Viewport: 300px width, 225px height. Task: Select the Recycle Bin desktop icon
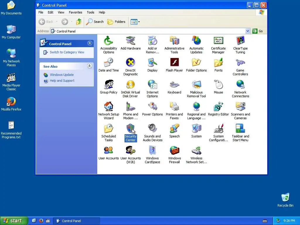285,200
